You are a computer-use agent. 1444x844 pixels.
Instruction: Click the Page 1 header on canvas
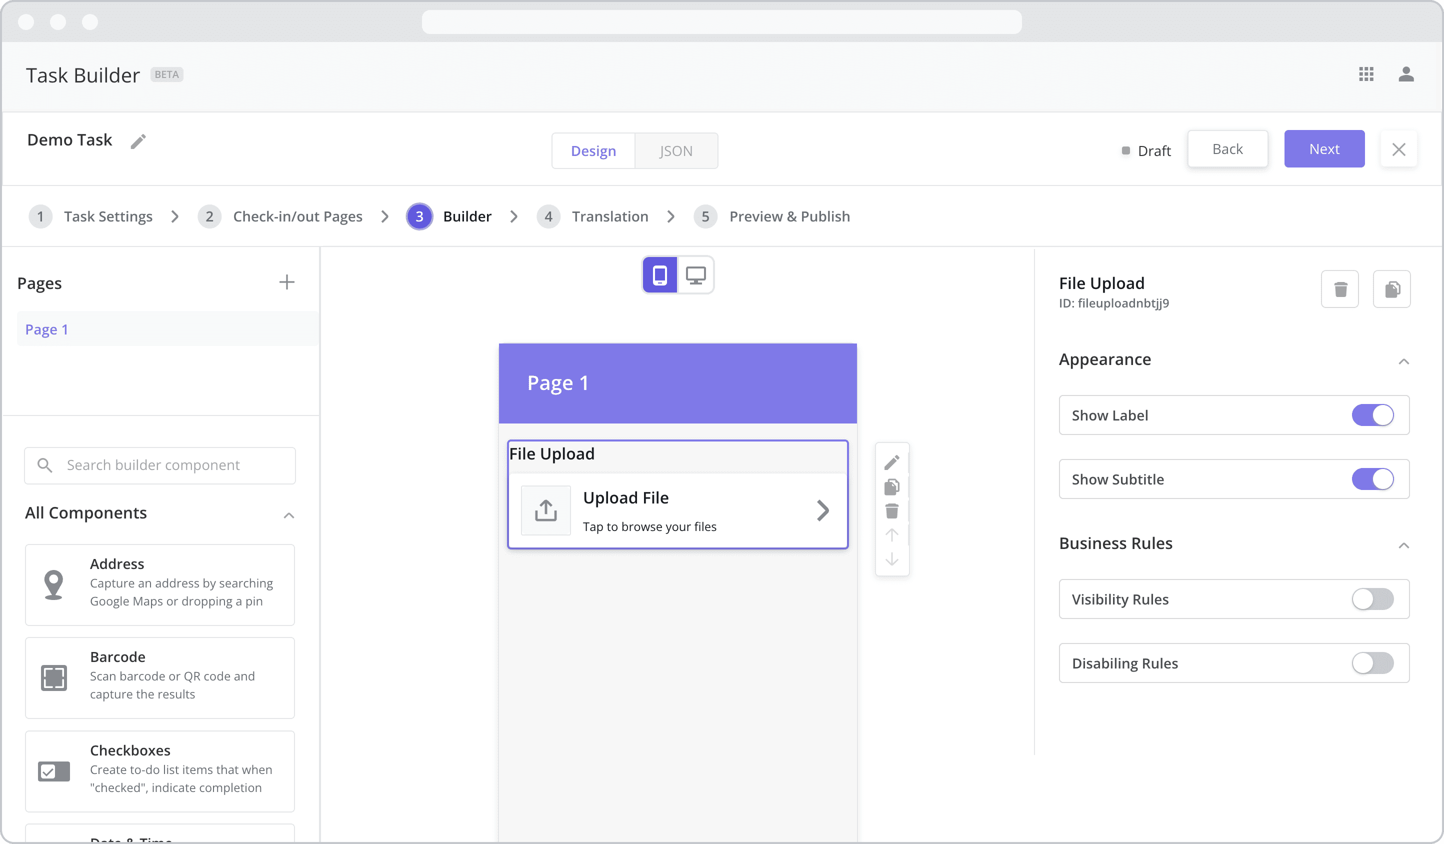tap(677, 383)
